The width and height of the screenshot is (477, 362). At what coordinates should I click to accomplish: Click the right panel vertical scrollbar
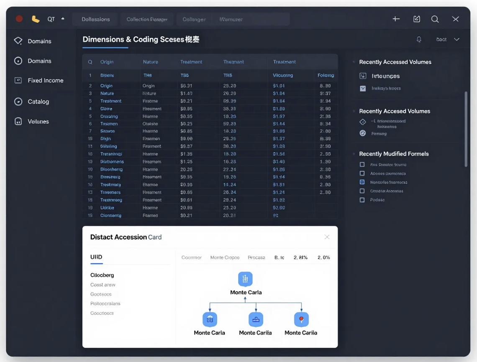tap(466, 130)
